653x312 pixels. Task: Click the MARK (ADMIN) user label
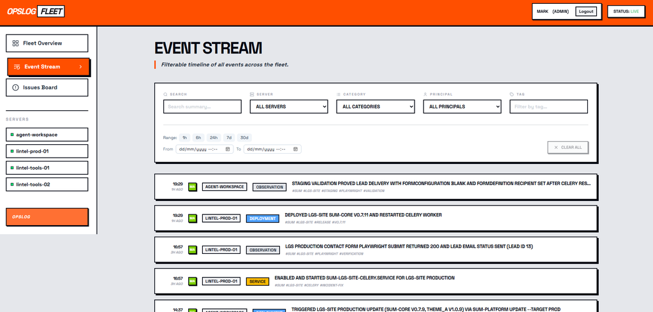pyautogui.click(x=553, y=11)
